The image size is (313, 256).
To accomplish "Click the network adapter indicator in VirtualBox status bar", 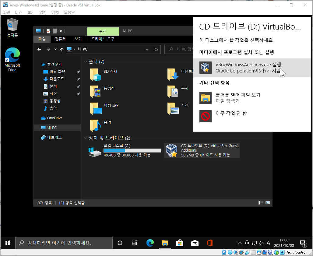I will pos(241,252).
